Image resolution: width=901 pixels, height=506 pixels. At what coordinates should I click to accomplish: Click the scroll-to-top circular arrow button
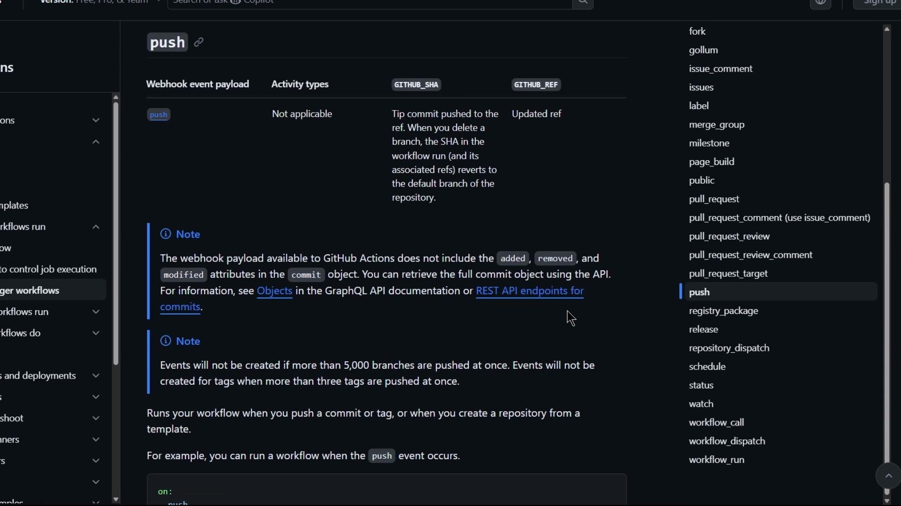click(888, 476)
